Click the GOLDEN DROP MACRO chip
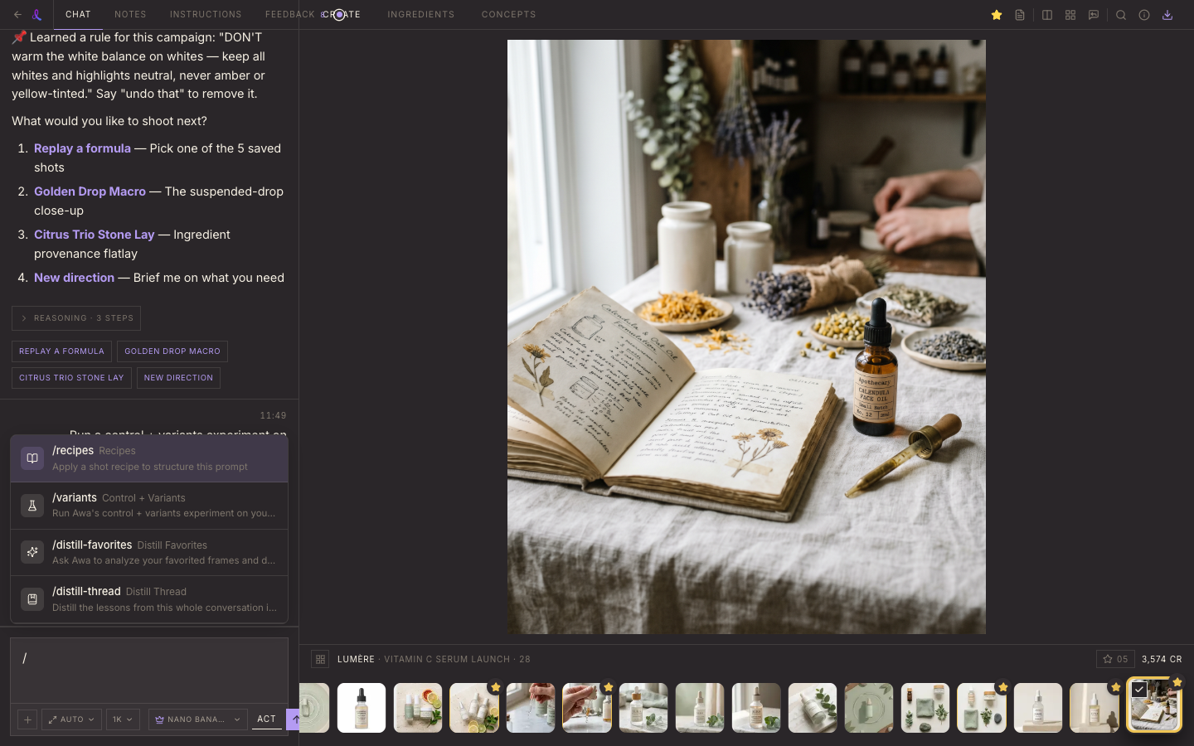This screenshot has height=746, width=1194. 172,351
